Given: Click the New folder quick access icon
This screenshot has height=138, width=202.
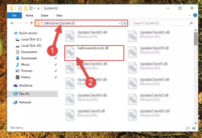Looking at the screenshot, I should (26, 8).
